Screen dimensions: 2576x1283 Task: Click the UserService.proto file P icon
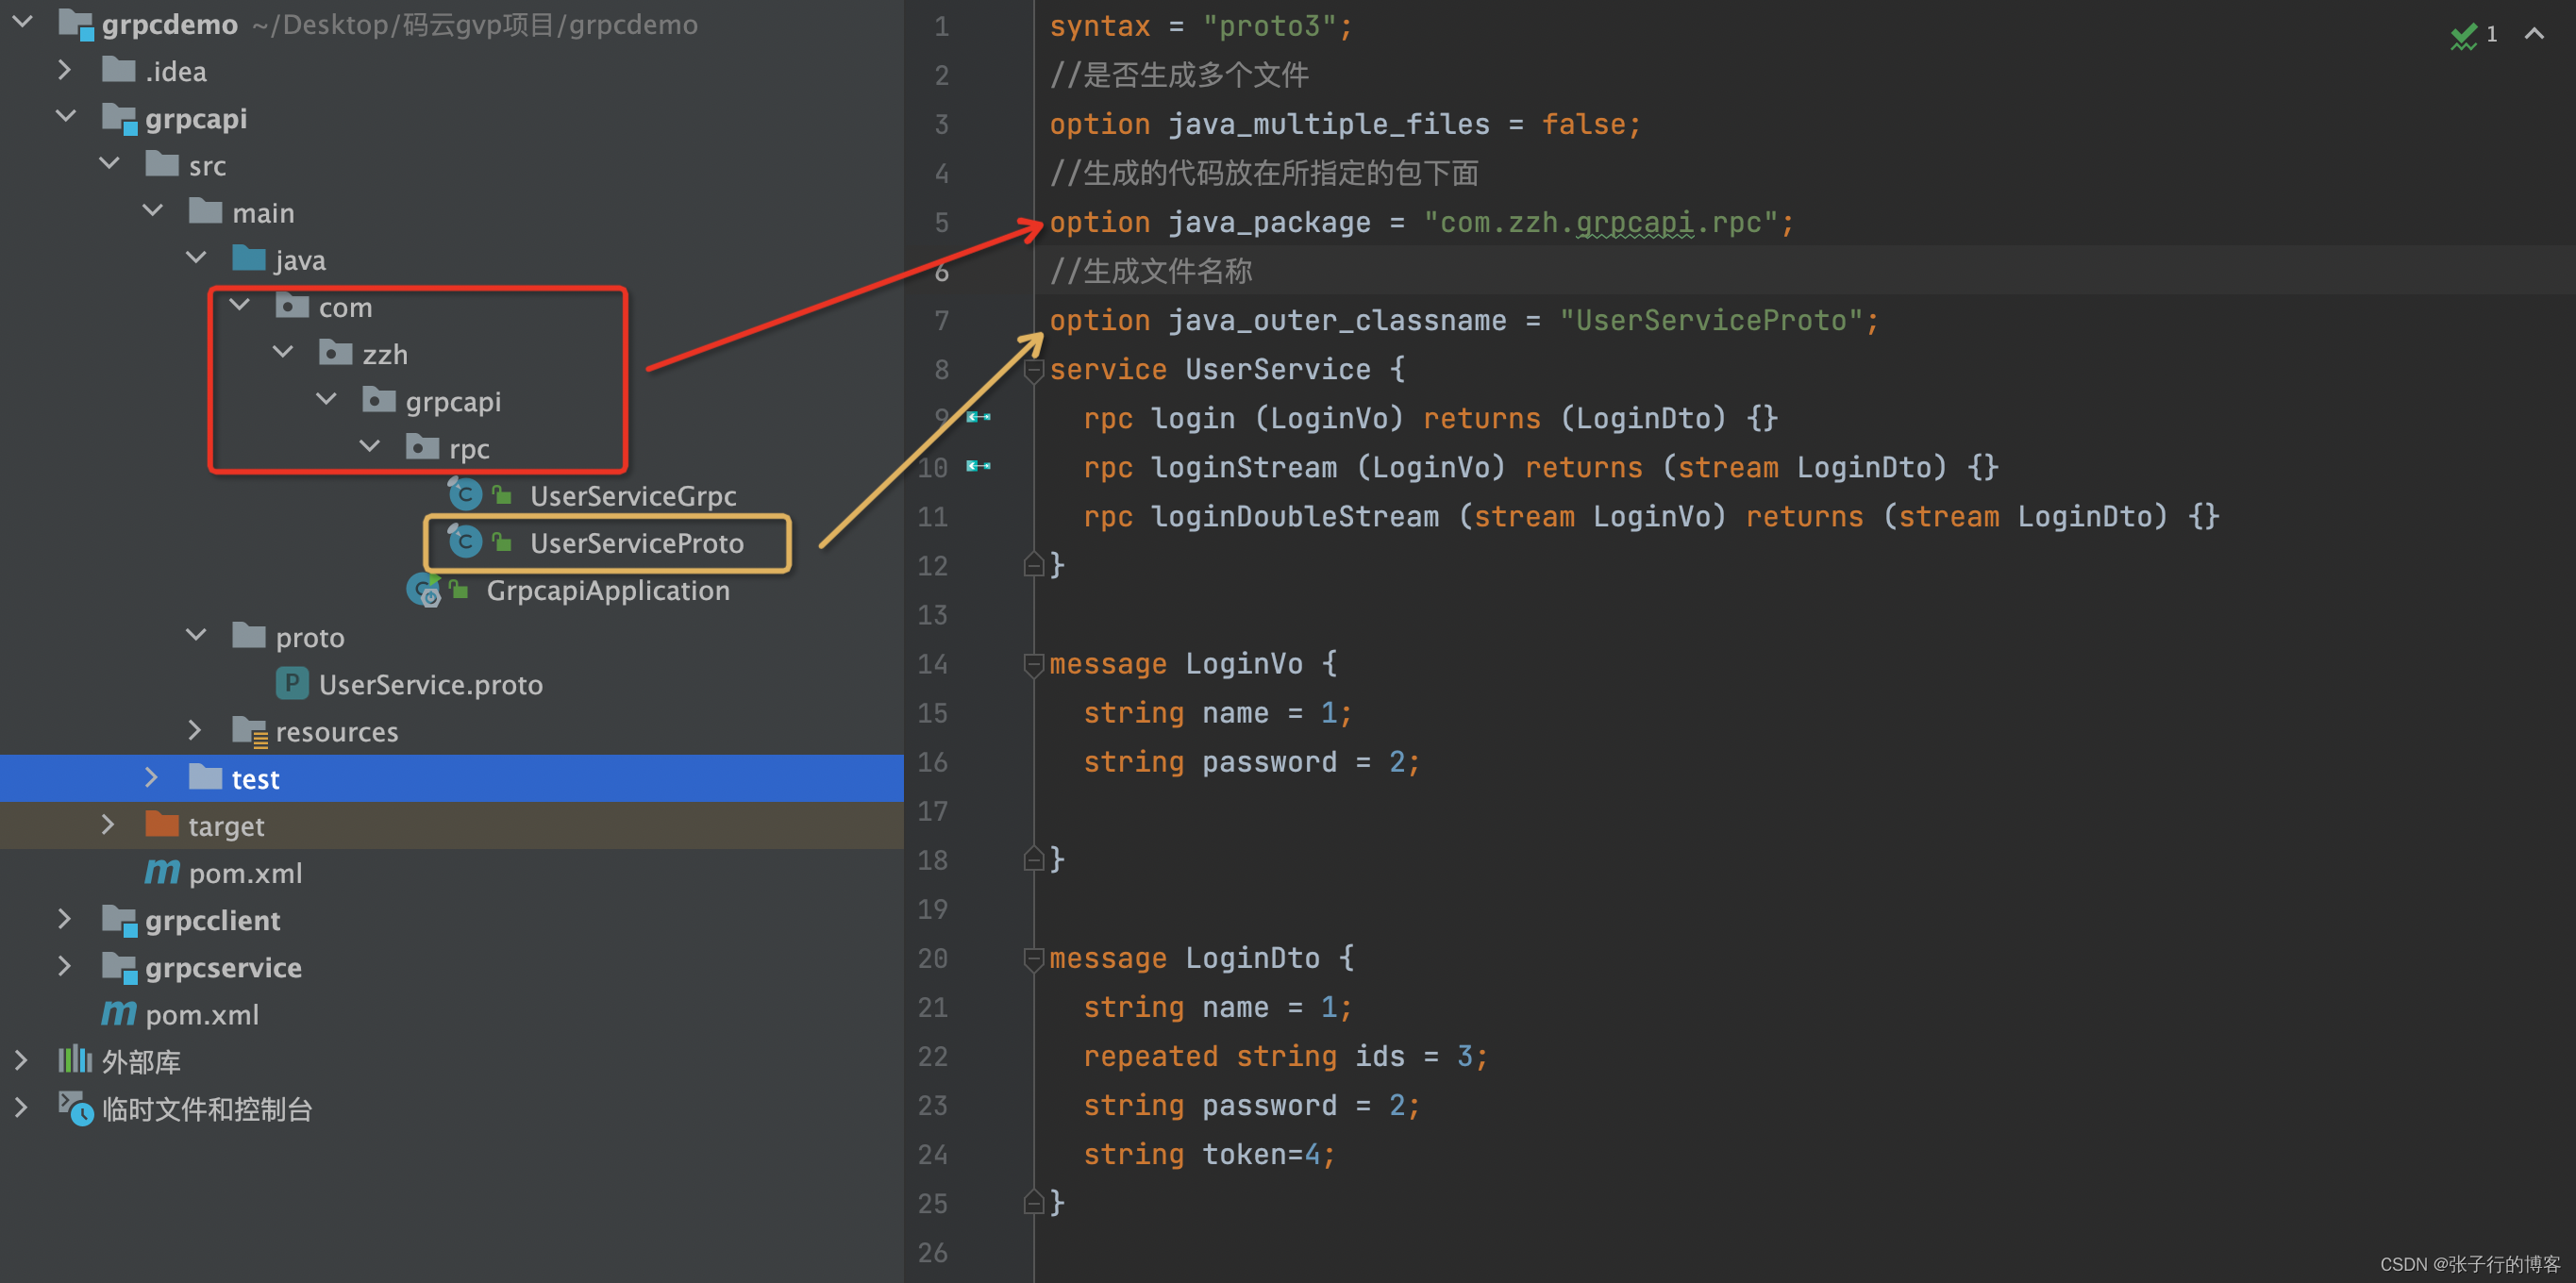coord(291,683)
